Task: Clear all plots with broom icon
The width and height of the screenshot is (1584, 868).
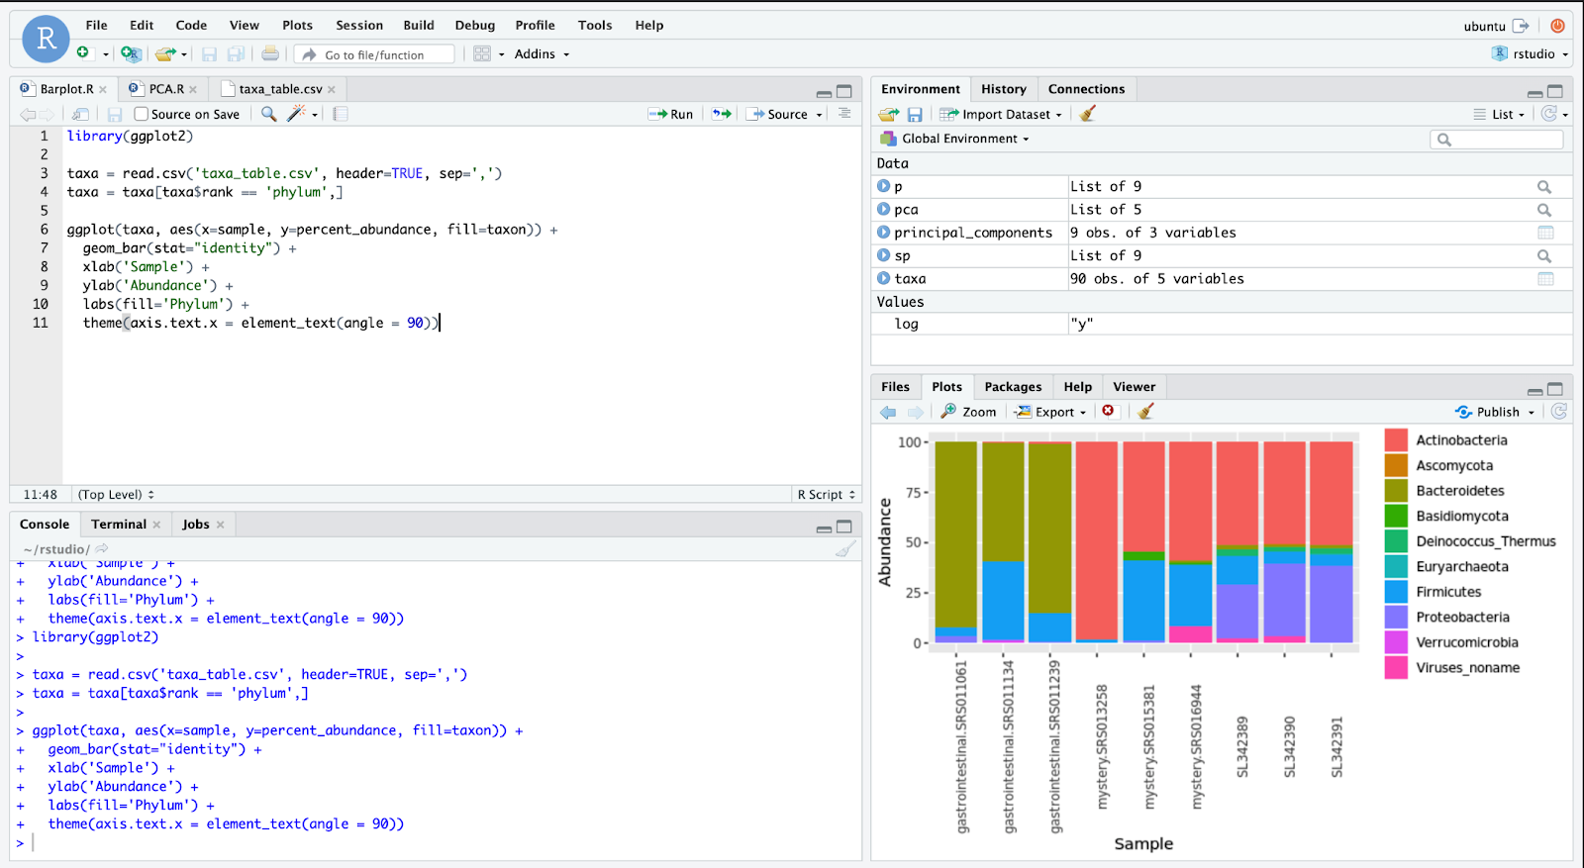Action: coord(1146,411)
